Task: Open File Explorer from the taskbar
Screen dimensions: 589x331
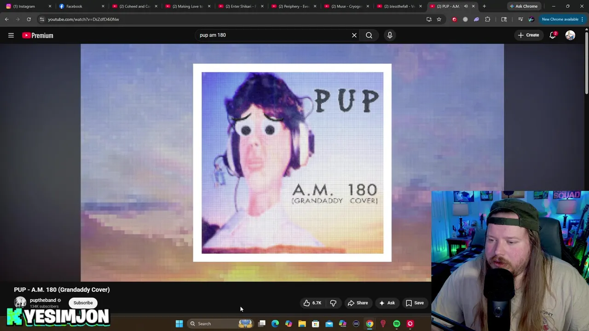Action: click(302, 324)
